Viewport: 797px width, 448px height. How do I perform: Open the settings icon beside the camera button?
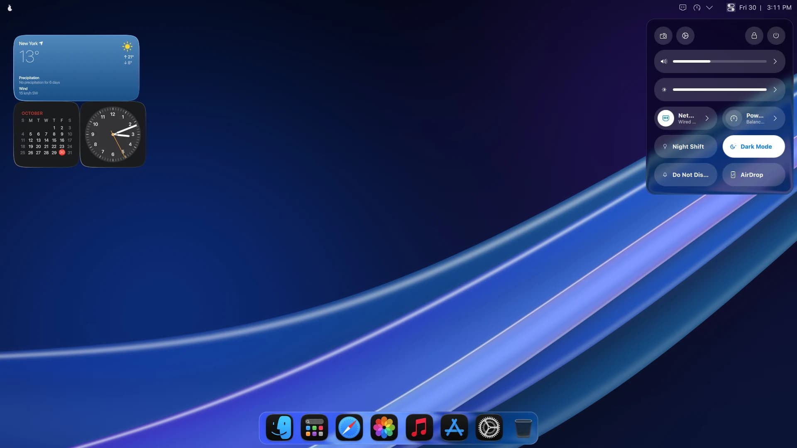pos(685,36)
